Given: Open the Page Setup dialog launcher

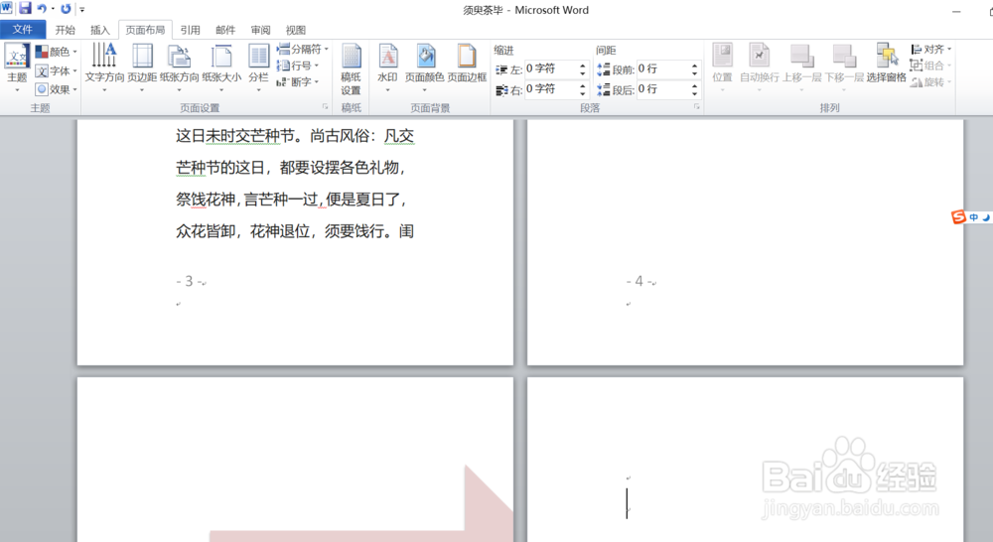Looking at the screenshot, I should coord(326,107).
